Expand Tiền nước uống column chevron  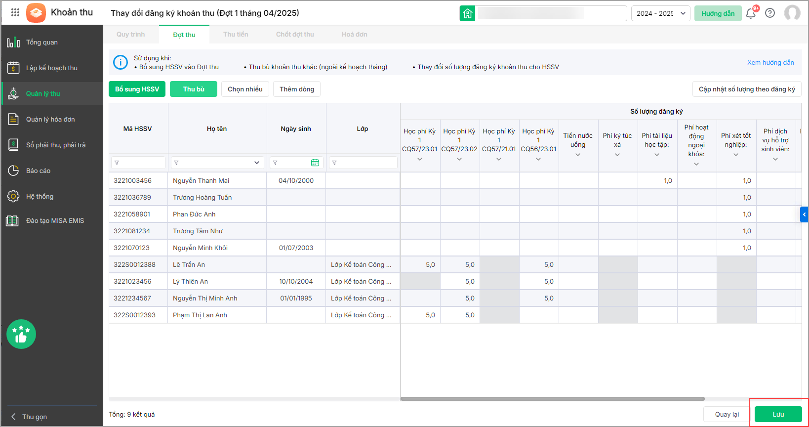pyautogui.click(x=578, y=155)
